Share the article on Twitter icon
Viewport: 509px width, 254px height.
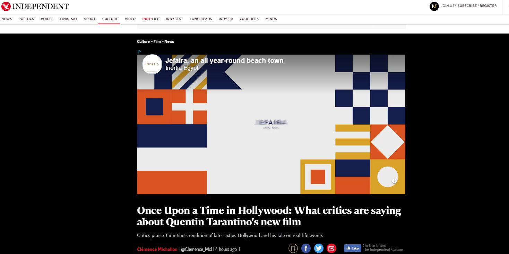tap(319, 248)
